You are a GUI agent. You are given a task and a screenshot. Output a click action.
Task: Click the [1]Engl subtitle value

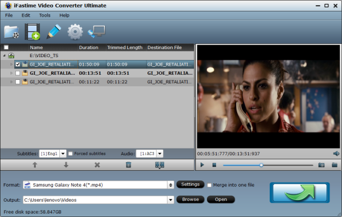(x=49, y=154)
